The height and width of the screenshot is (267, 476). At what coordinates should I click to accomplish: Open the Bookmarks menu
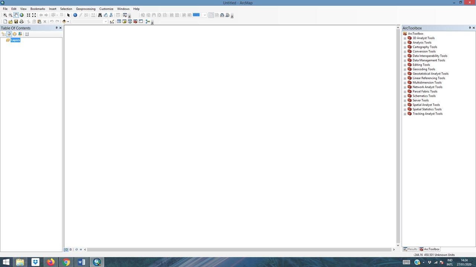pyautogui.click(x=38, y=9)
